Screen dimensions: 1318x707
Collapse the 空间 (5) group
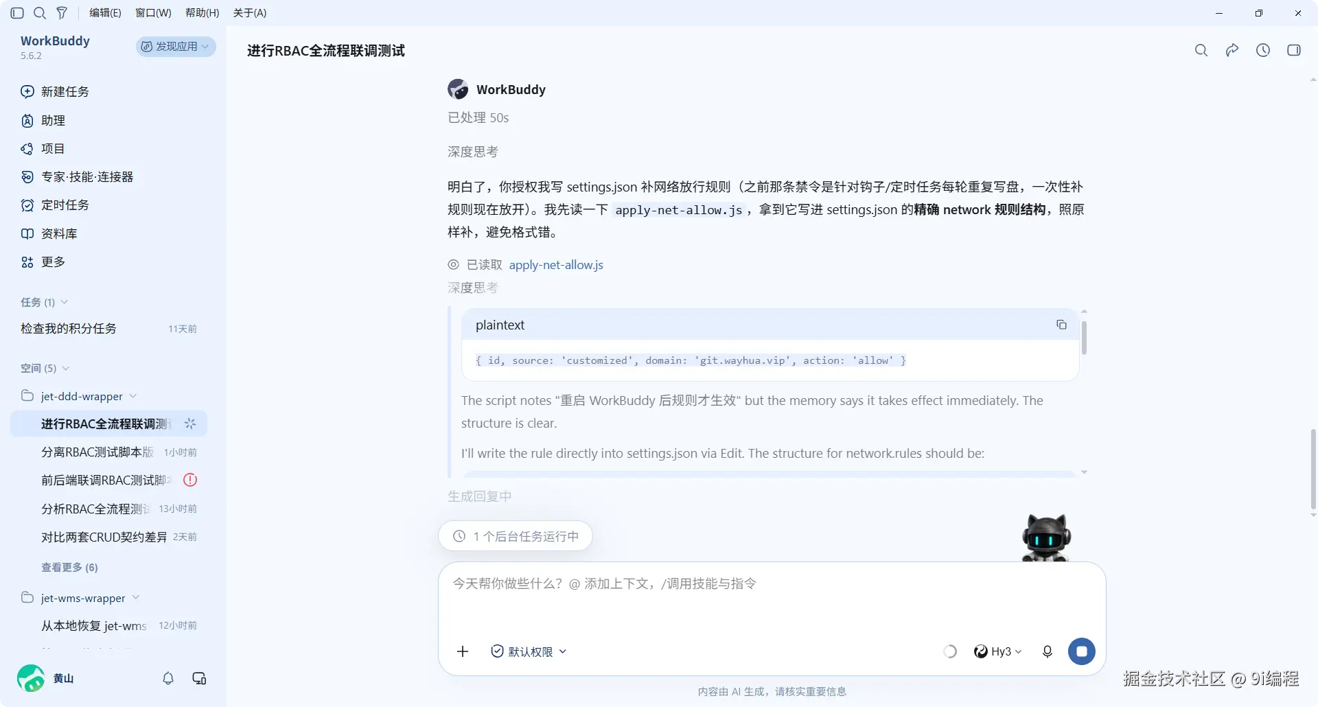click(x=45, y=369)
